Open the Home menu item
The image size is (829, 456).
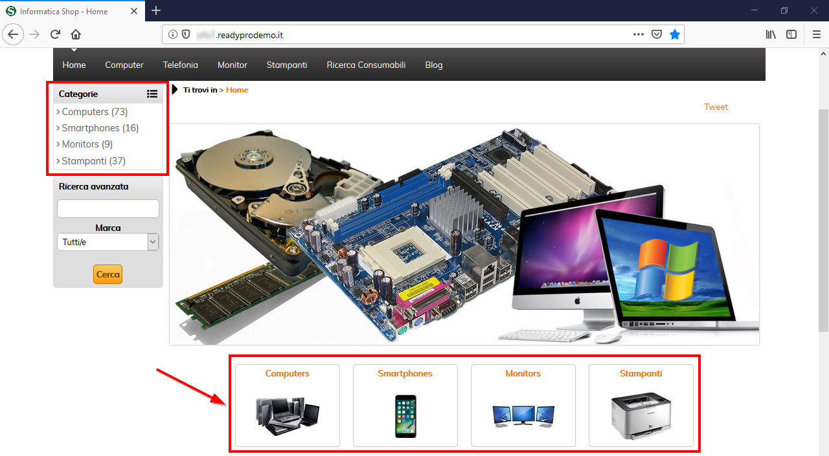(x=74, y=65)
